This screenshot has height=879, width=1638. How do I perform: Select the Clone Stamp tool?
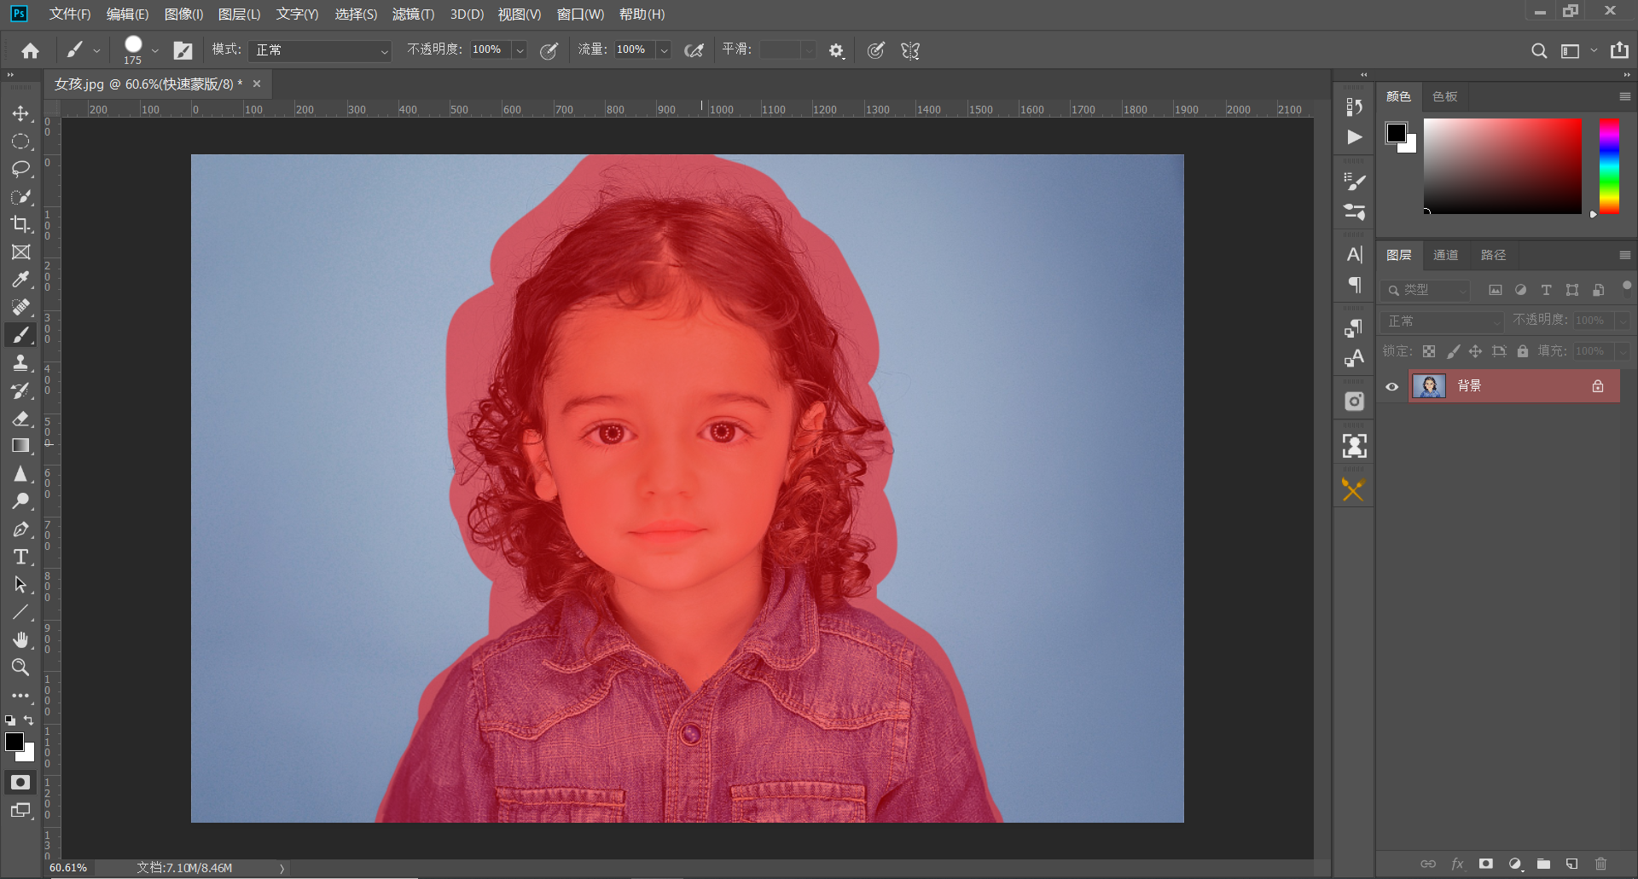point(20,363)
